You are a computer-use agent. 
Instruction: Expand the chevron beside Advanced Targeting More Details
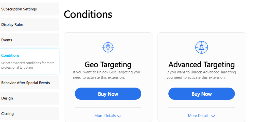[x=213, y=116]
